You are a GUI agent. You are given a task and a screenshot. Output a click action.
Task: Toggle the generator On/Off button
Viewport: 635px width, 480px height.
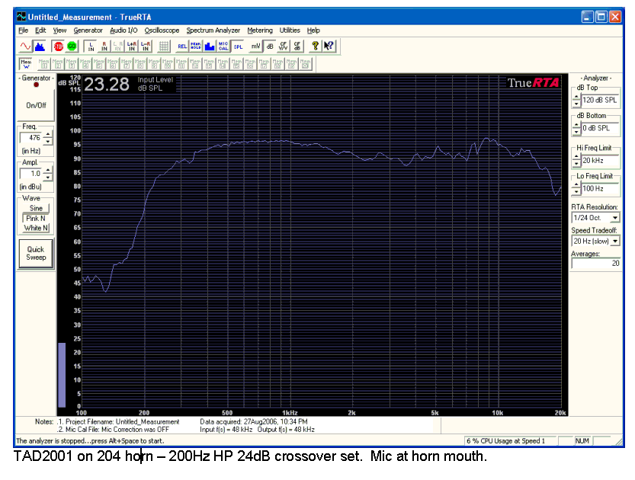point(36,105)
